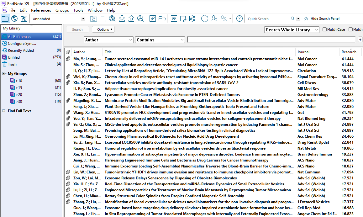Open Online Search via globe magnifier icon
This screenshot has width=363, height=217.
coord(112,19)
